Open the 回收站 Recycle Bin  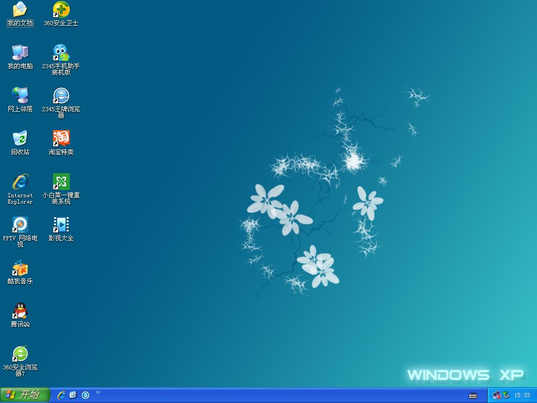pos(20,137)
